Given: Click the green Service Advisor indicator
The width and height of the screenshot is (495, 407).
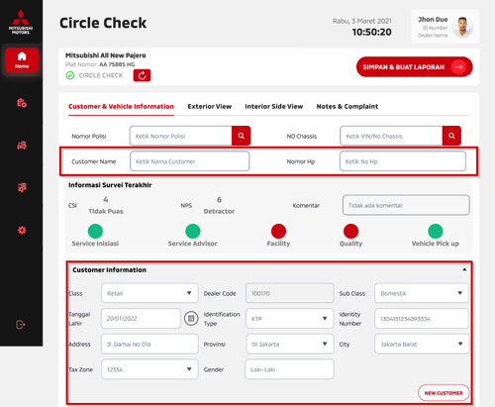Looking at the screenshot, I should coord(193,231).
